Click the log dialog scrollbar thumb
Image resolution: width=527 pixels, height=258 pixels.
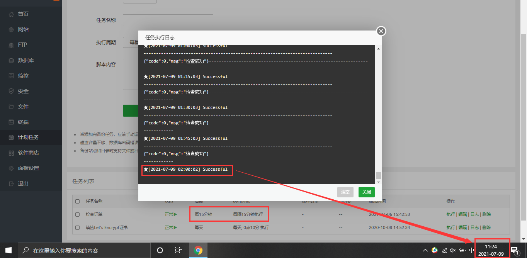coord(378,175)
